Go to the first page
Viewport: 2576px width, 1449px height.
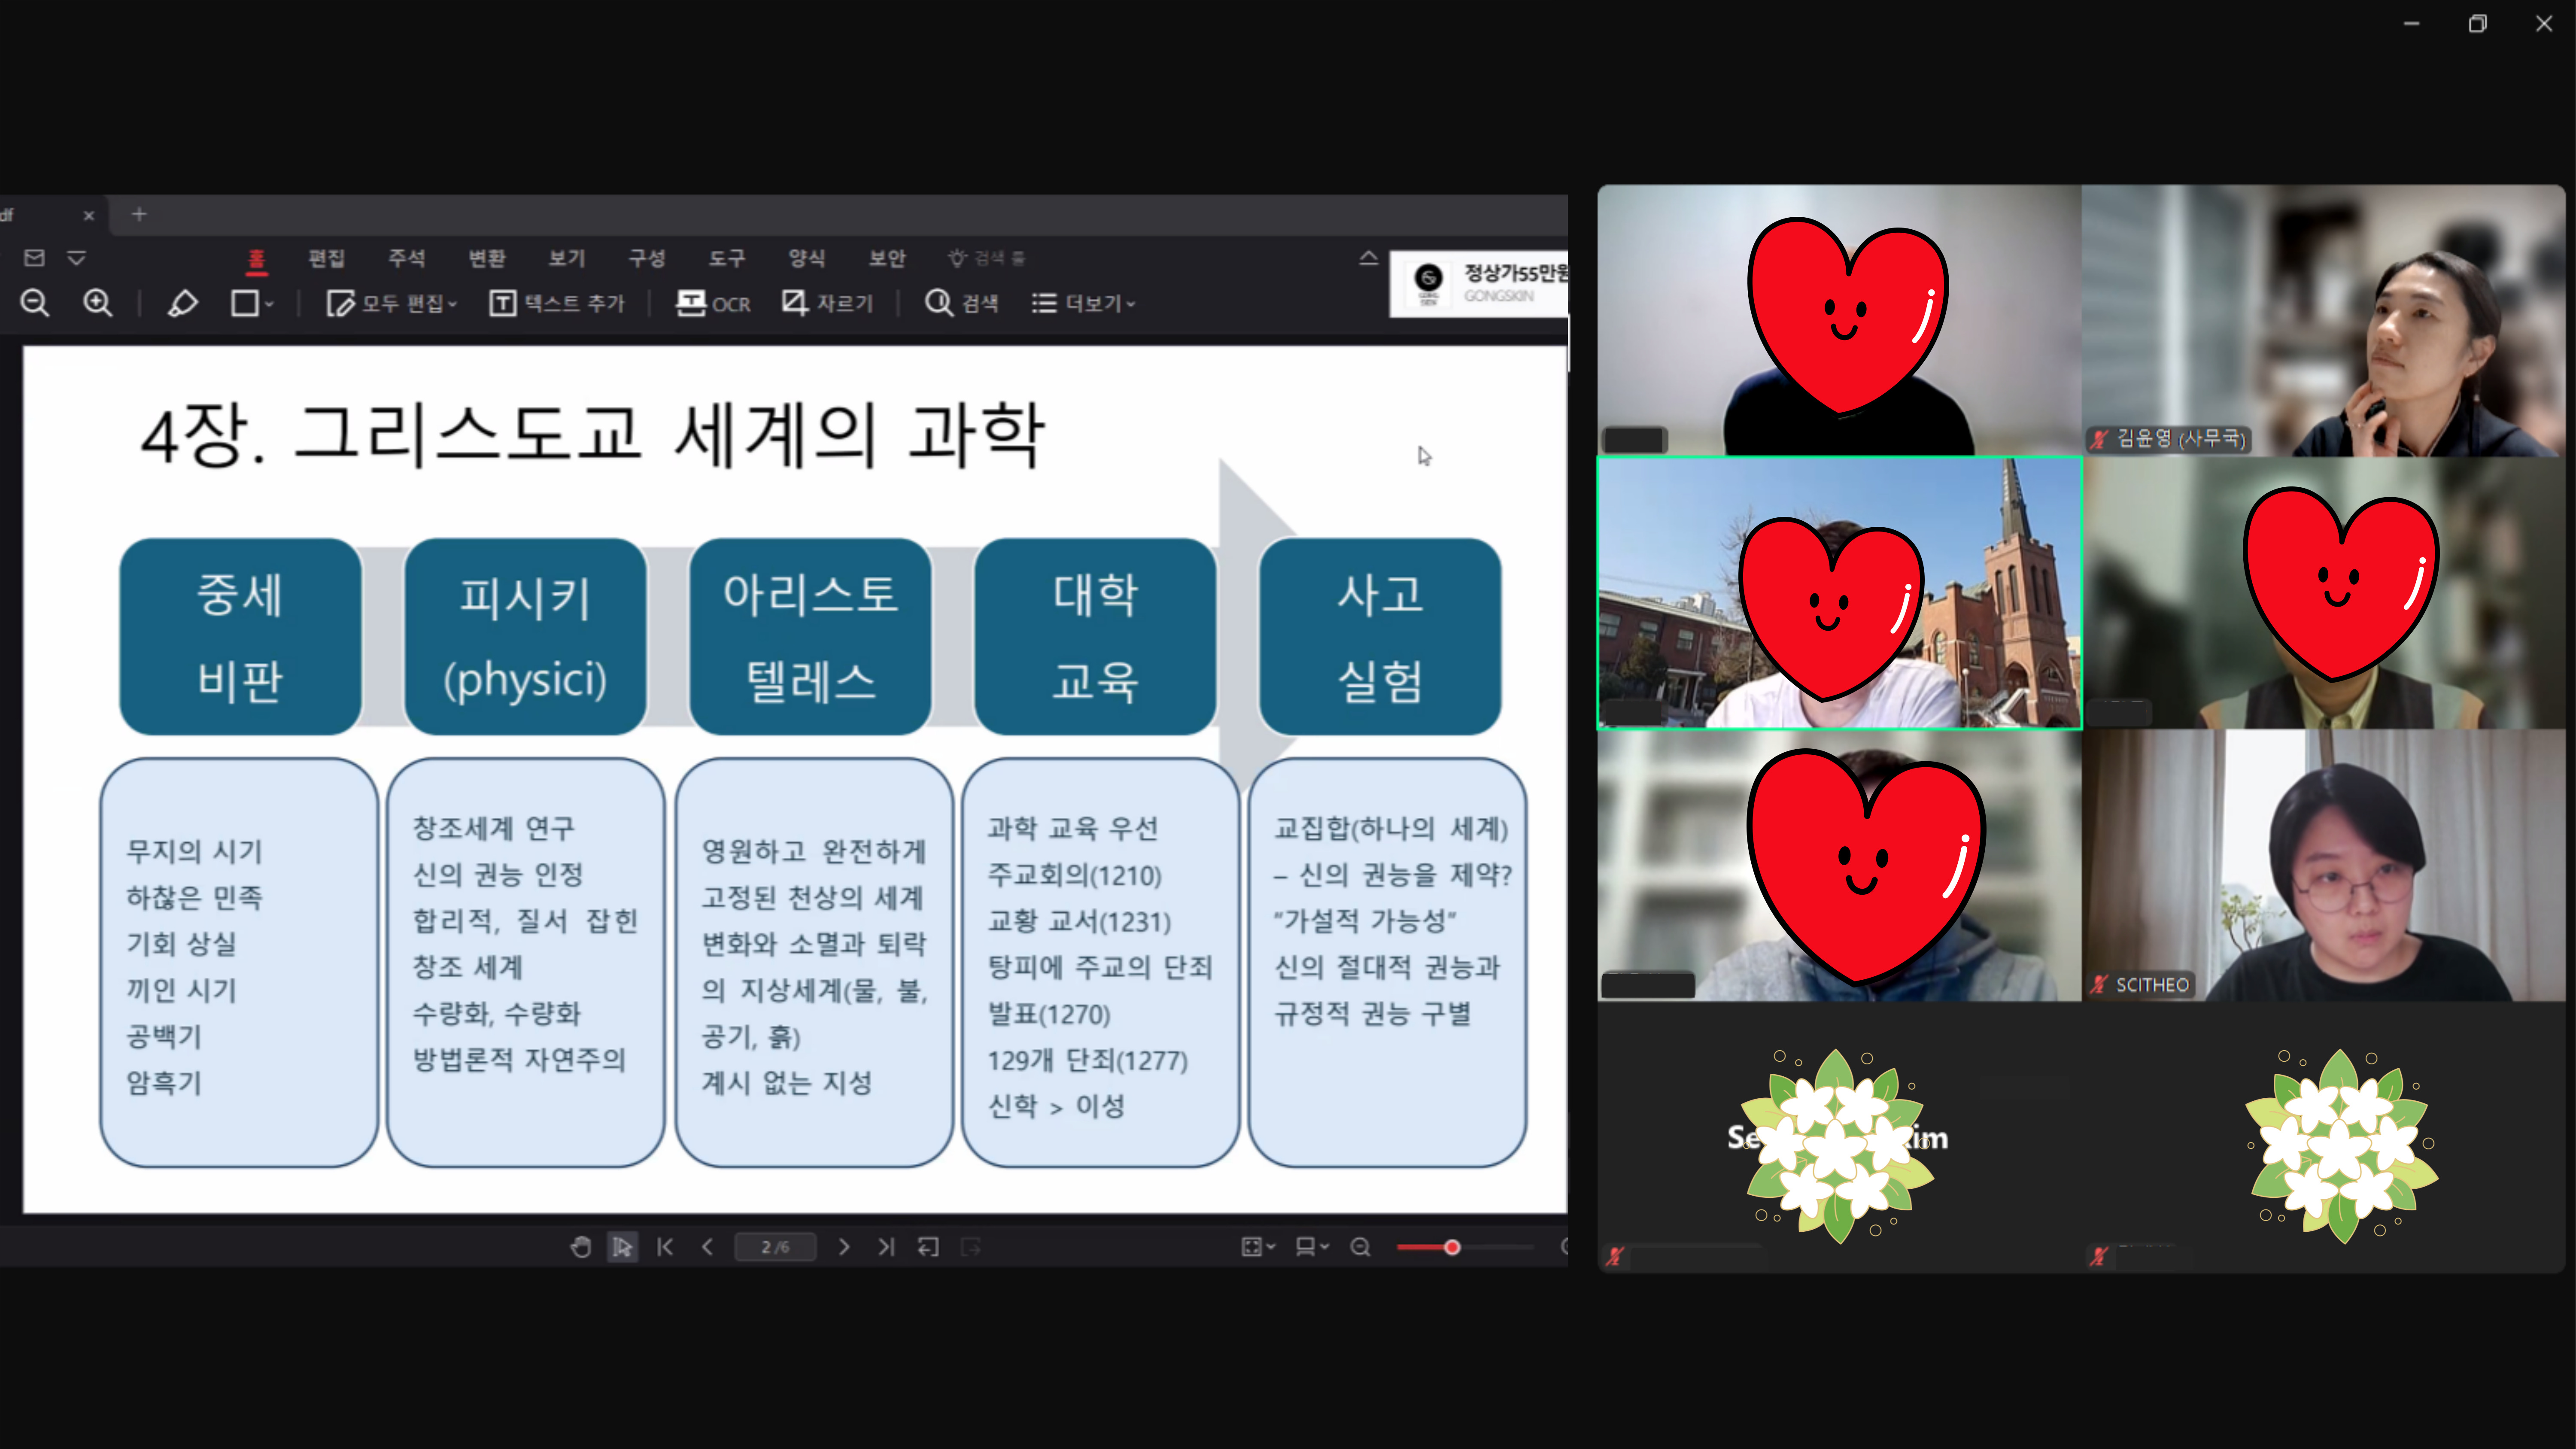pyautogui.click(x=665, y=1247)
